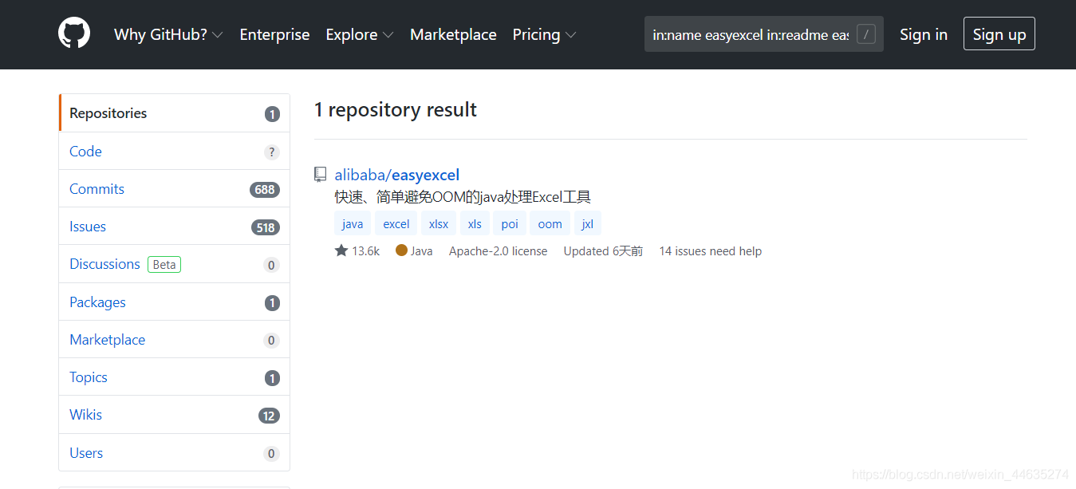Click the Apache-2.0 license text
Viewport: 1076px width, 489px height.
click(498, 250)
